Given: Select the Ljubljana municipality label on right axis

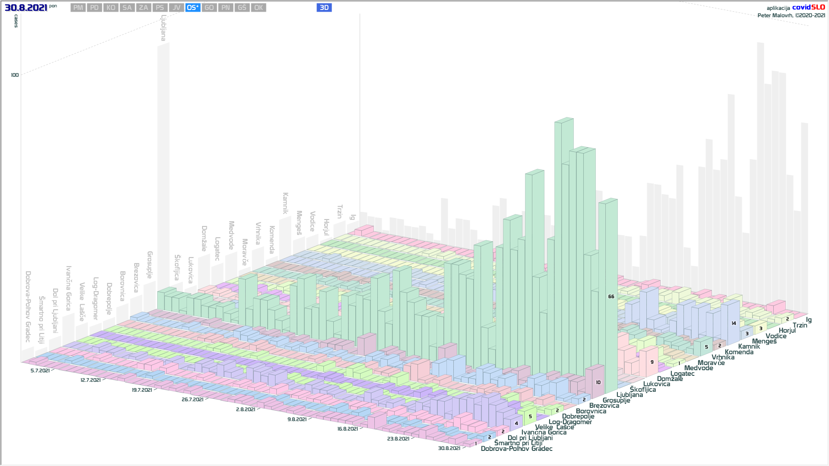Looking at the screenshot, I should [629, 395].
